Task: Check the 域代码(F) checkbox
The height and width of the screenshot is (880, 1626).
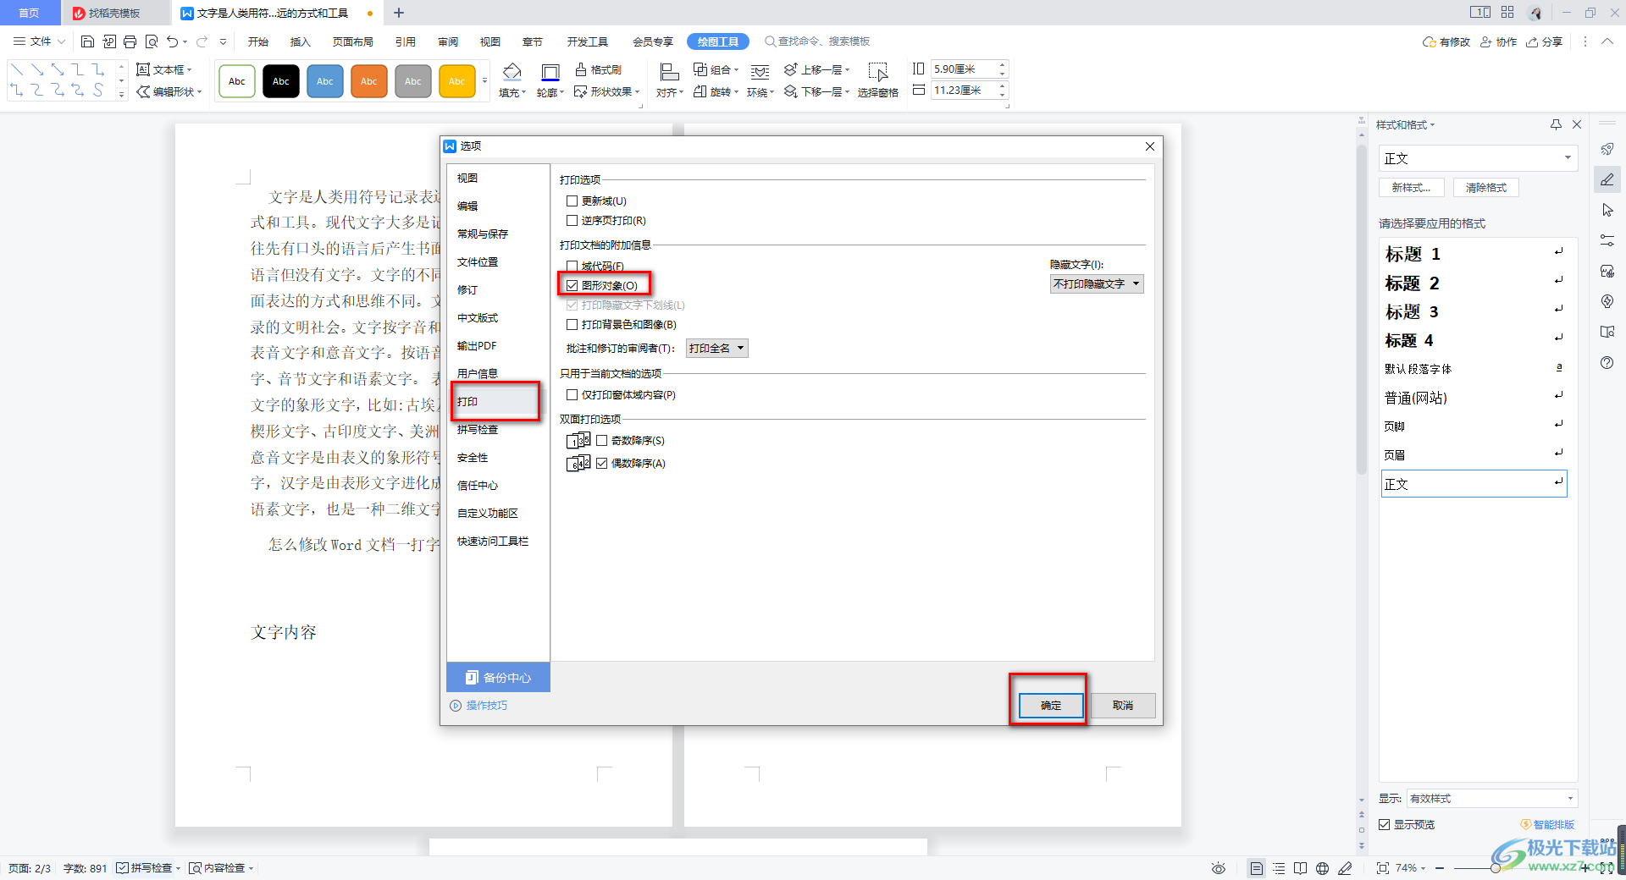Action: coord(572,267)
